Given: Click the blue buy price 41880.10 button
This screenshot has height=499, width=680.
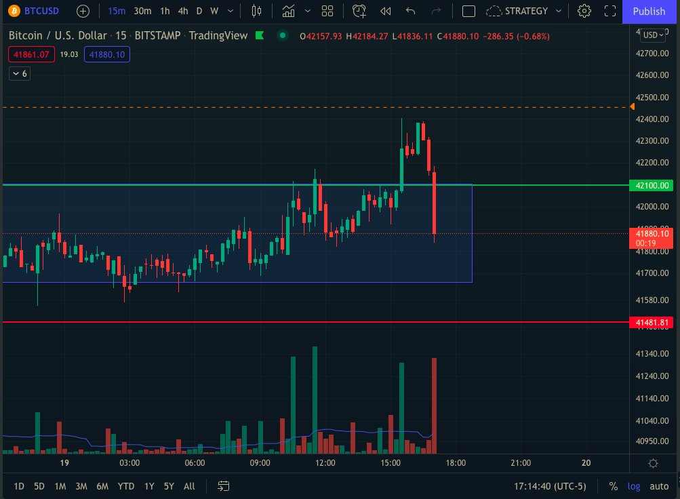Looking at the screenshot, I should 106,54.
